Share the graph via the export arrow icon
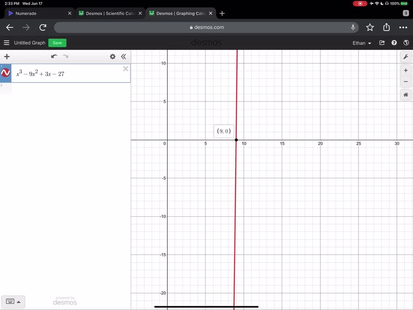The width and height of the screenshot is (413, 310). 382,42
